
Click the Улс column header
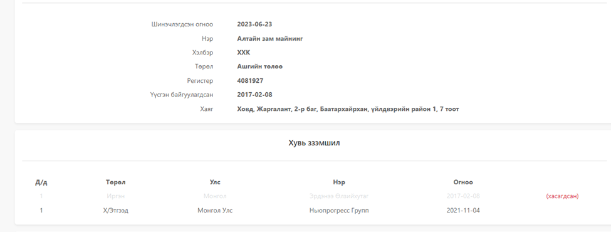[215, 182]
